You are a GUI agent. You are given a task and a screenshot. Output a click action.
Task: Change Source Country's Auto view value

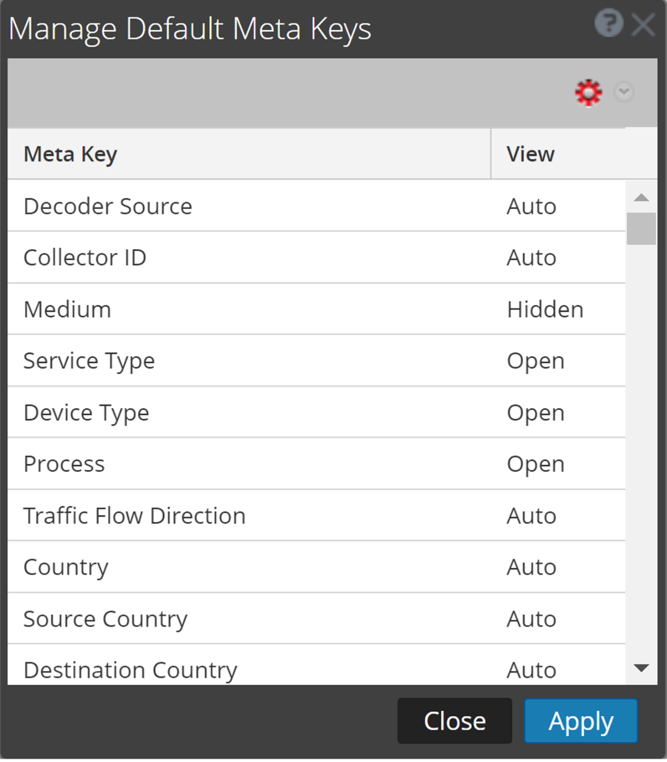[531, 619]
